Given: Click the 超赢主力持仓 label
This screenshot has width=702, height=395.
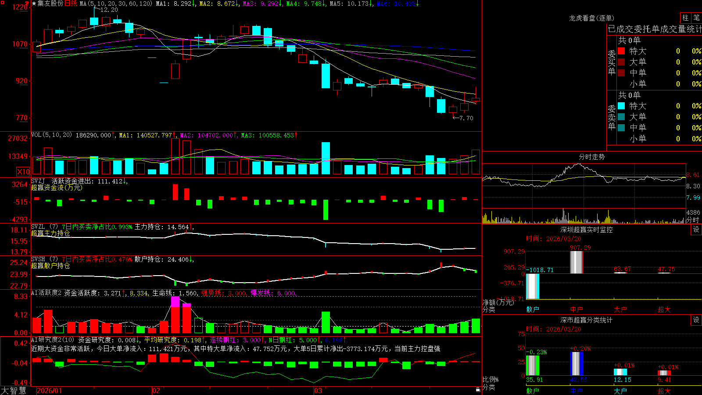Looking at the screenshot, I should 50,233.
